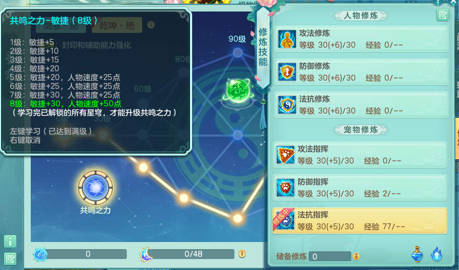Click the info icon beside moon progress bar
The image size is (459, 270).
[x=242, y=254]
